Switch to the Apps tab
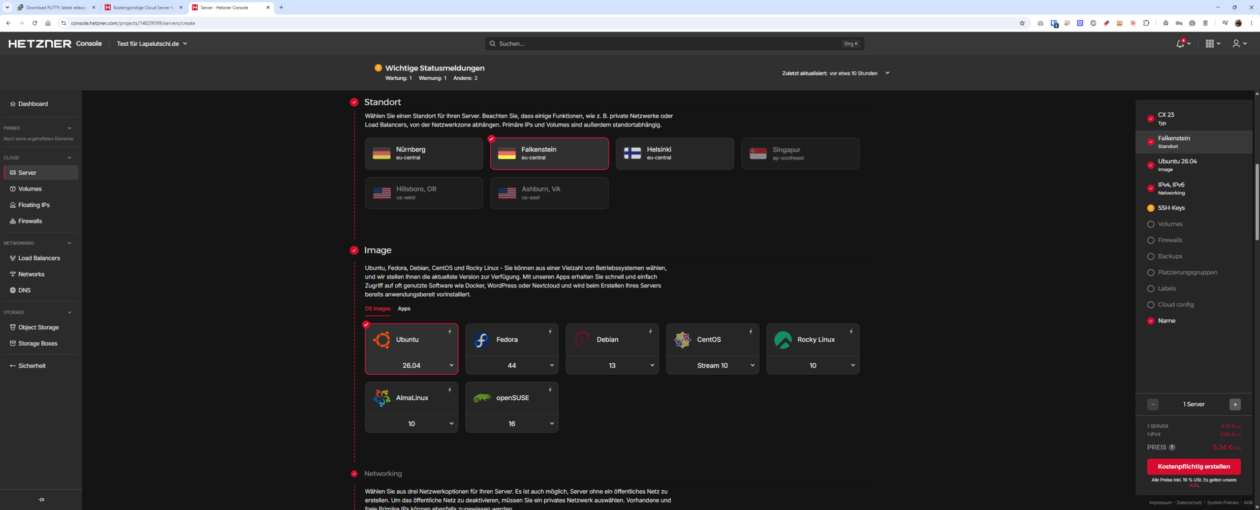This screenshot has width=1260, height=510. pyautogui.click(x=404, y=309)
